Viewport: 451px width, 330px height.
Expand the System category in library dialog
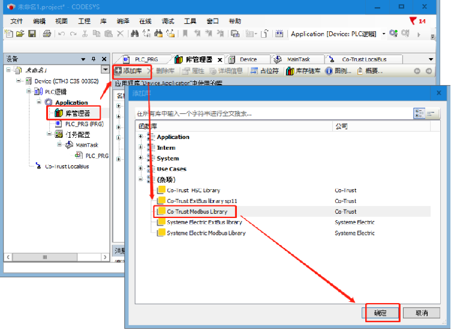click(x=140, y=158)
